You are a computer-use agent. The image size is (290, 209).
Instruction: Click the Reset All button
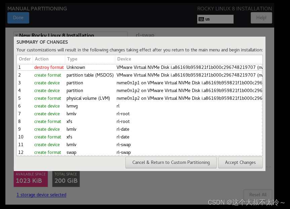tap(258, 195)
